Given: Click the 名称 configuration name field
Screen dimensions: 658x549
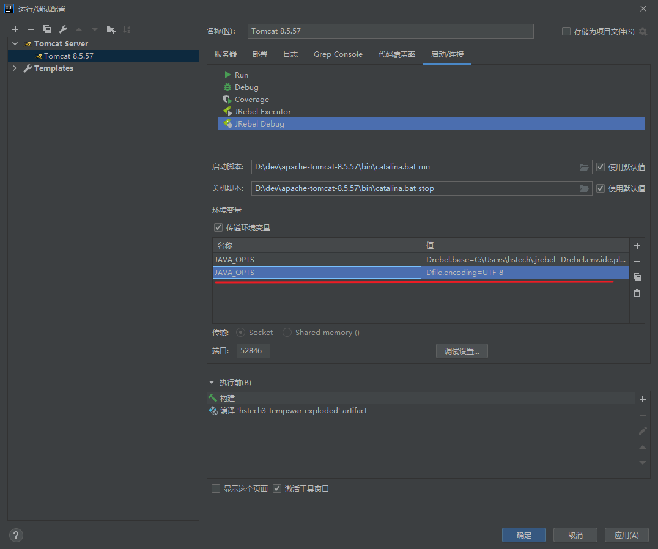Looking at the screenshot, I should click(390, 31).
